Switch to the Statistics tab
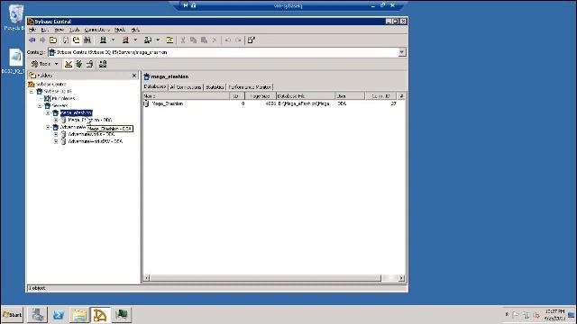The width and height of the screenshot is (577, 324). (215, 87)
